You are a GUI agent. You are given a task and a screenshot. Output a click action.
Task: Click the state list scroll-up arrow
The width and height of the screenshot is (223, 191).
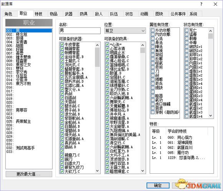pos(211,31)
